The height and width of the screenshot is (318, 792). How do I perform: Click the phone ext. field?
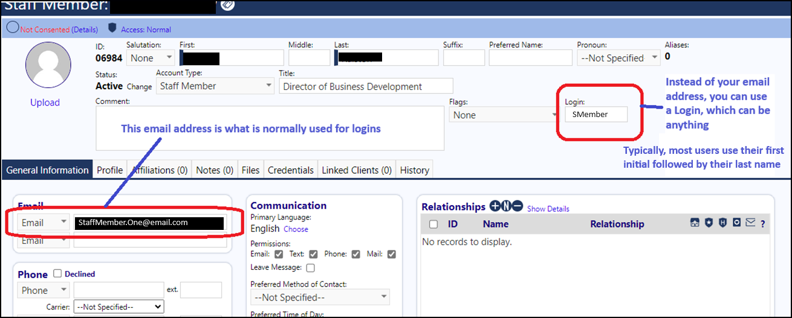pos(201,290)
